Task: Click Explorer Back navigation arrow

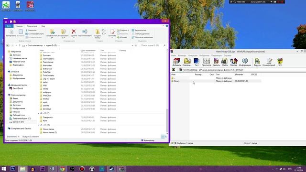Action: 8,45
